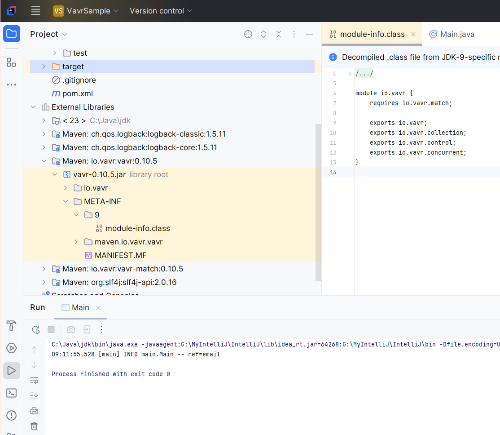The image size is (500, 435).
Task: Collapse the io.vavr:vavr:0.10.5 Maven library
Action: [44, 161]
